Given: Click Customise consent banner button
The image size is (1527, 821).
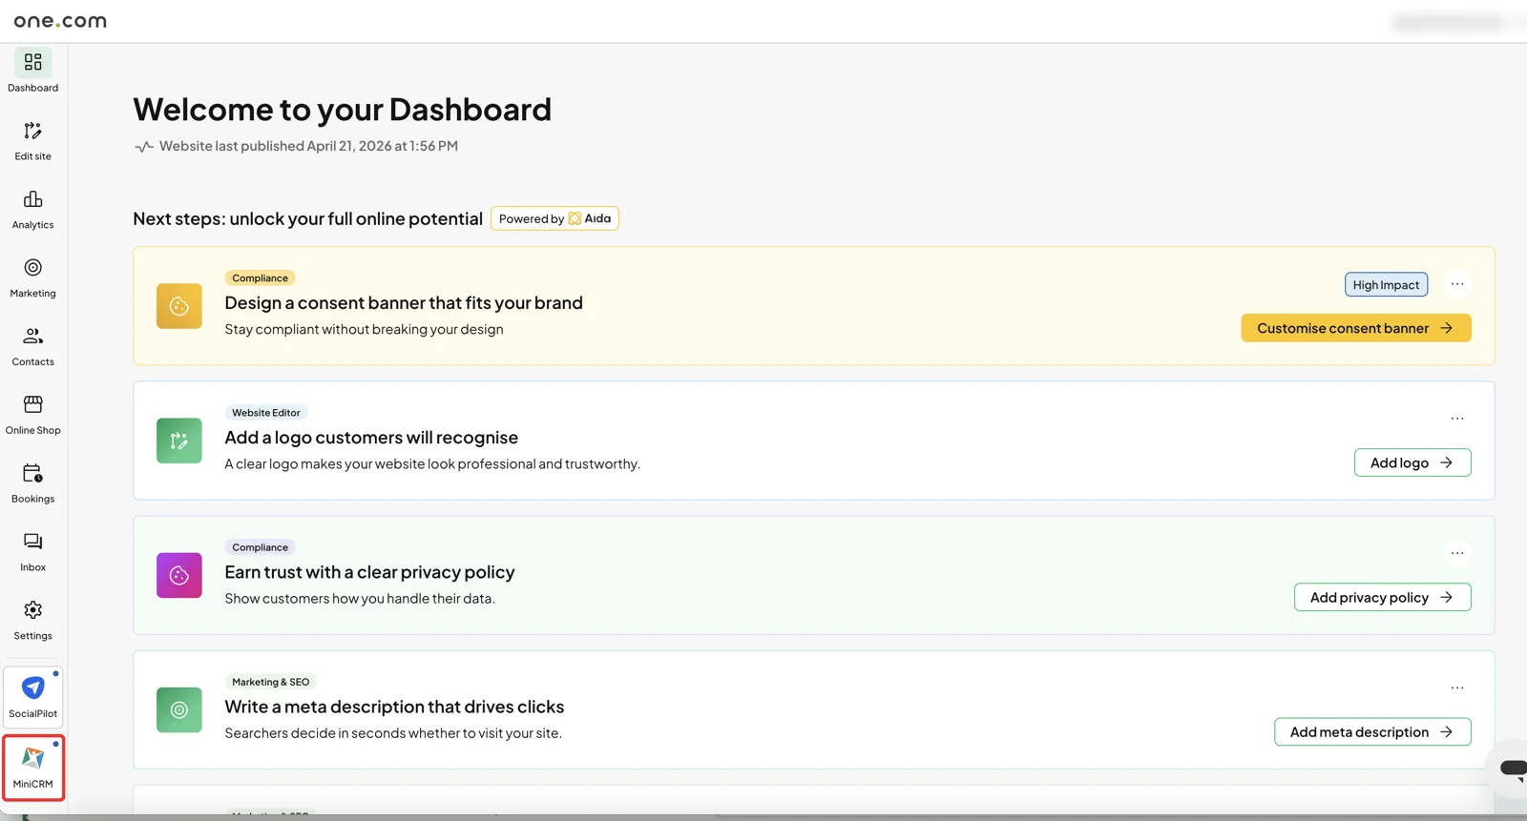Looking at the screenshot, I should click(1356, 328).
